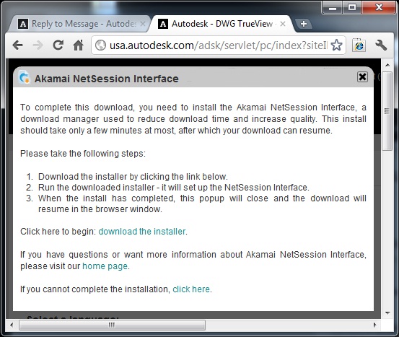The image size is (399, 337).
Task: Close the Reply to Message tab
Action: pos(143,24)
